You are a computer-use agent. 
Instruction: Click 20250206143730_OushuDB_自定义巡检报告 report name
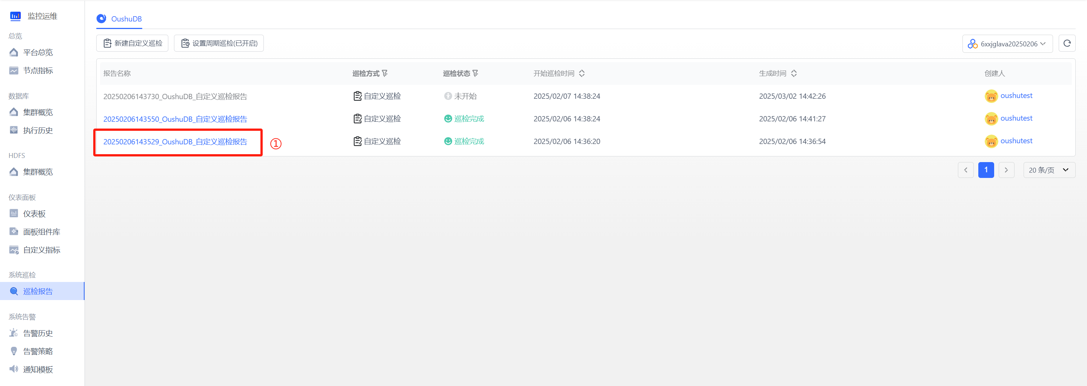coord(175,96)
